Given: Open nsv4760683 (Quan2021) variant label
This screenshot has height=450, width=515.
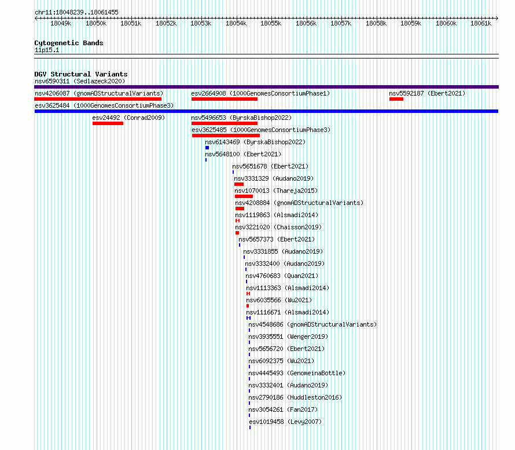Looking at the screenshot, I should (x=282, y=276).
